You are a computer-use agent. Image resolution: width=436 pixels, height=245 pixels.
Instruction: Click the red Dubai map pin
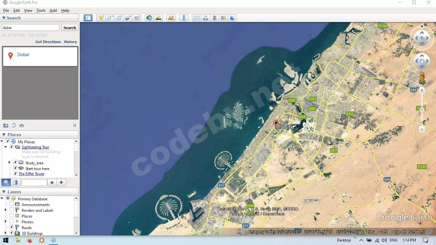(276, 123)
